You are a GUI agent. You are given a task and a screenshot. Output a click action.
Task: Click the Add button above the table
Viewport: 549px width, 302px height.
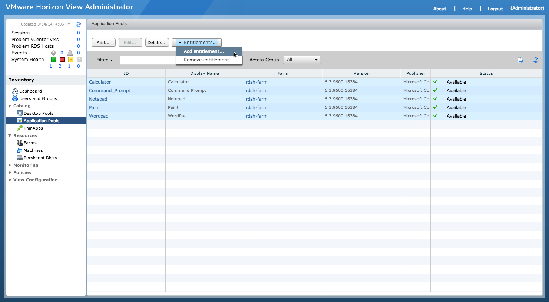click(x=103, y=42)
